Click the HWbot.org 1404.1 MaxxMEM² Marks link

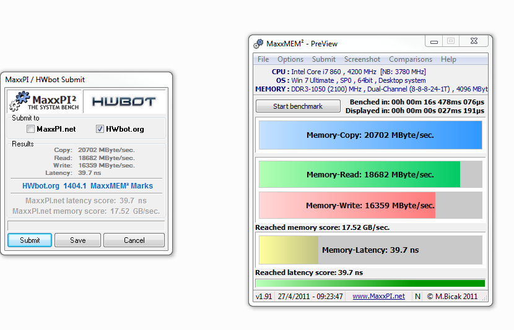(x=87, y=186)
